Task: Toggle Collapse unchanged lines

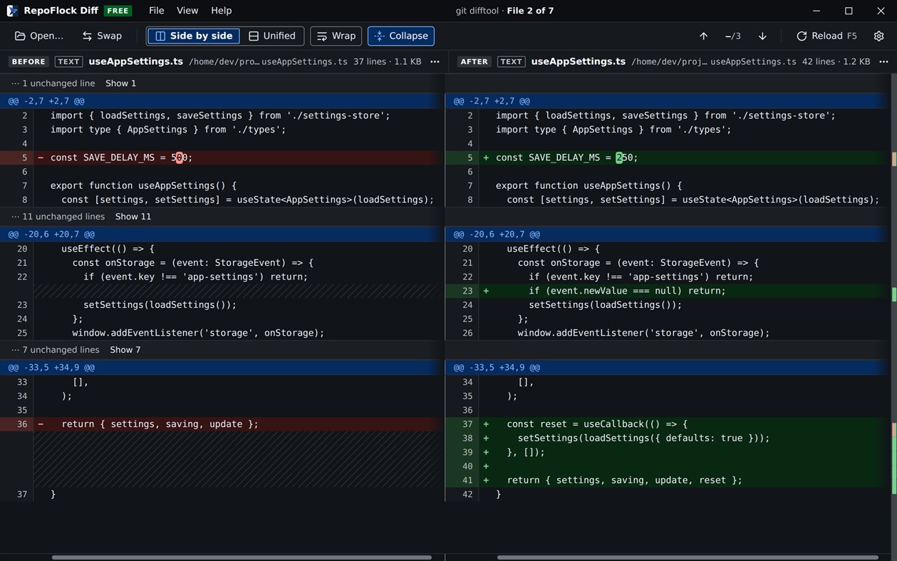Action: coord(401,36)
